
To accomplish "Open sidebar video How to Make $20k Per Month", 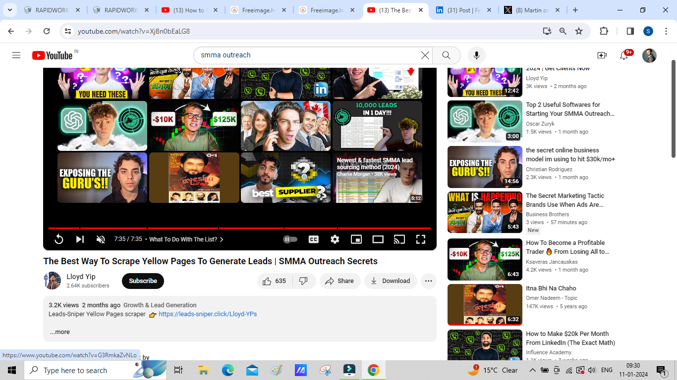I will pos(570,338).
